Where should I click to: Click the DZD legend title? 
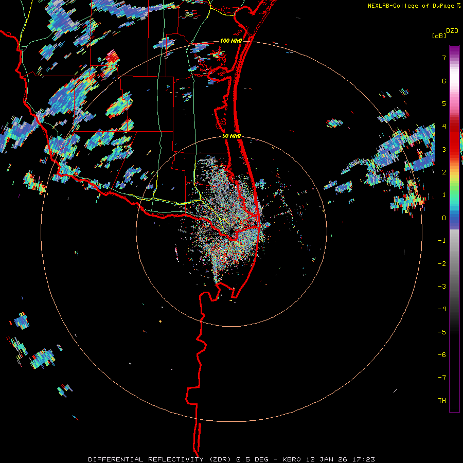(452, 31)
